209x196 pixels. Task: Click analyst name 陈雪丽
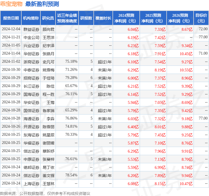point(49,127)
